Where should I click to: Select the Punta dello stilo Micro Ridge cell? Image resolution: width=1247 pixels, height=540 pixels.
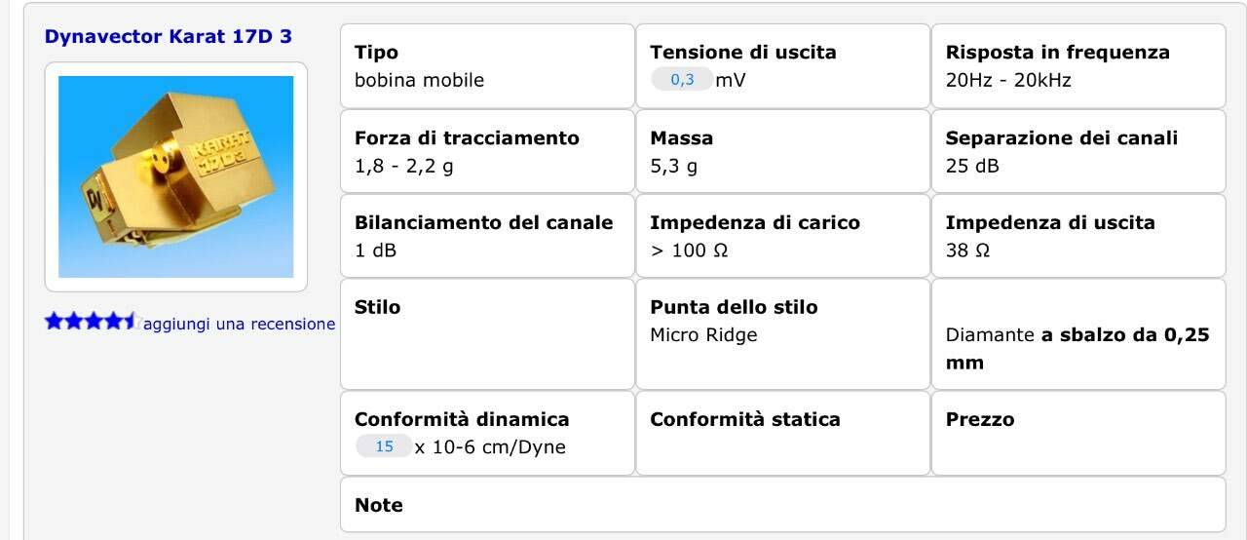[x=783, y=334]
